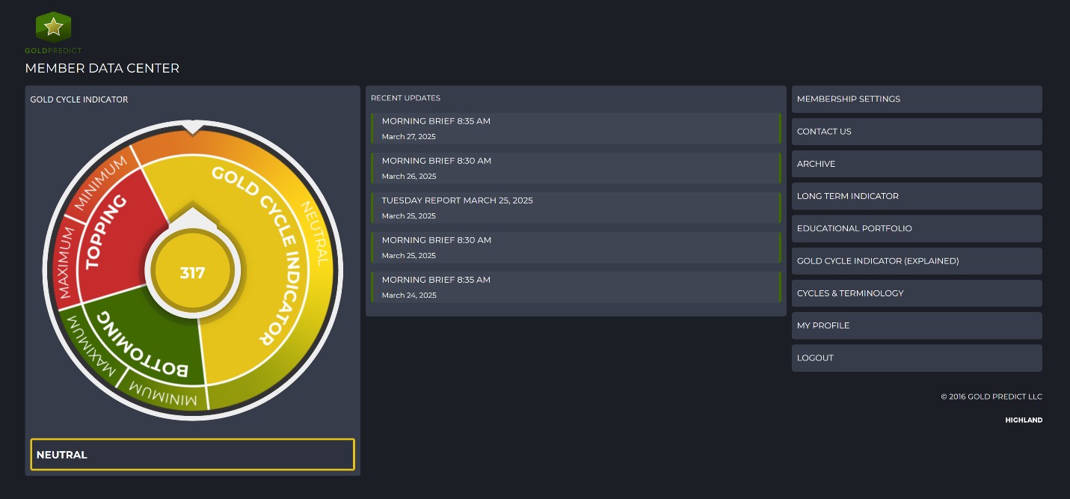
Task: Open Morning Brief from March 26, 2025
Action: tap(575, 168)
